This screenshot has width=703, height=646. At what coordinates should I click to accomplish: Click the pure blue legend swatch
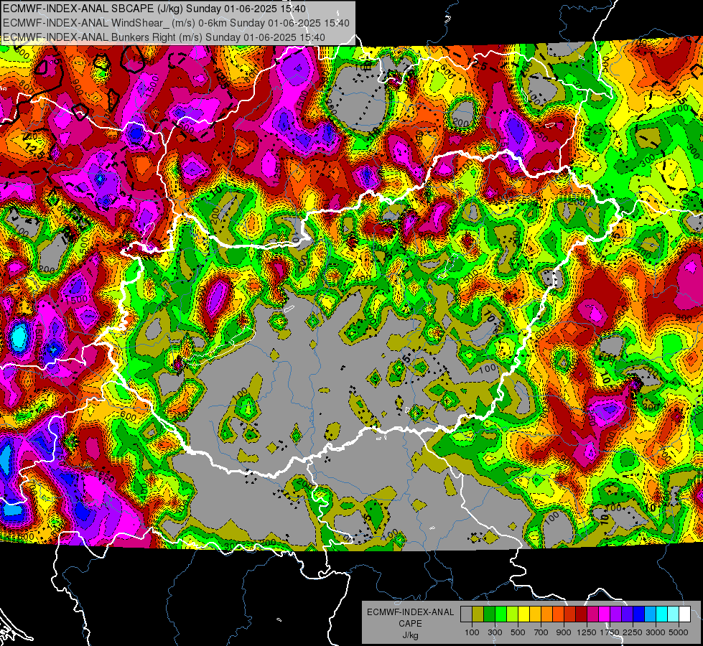(x=639, y=614)
